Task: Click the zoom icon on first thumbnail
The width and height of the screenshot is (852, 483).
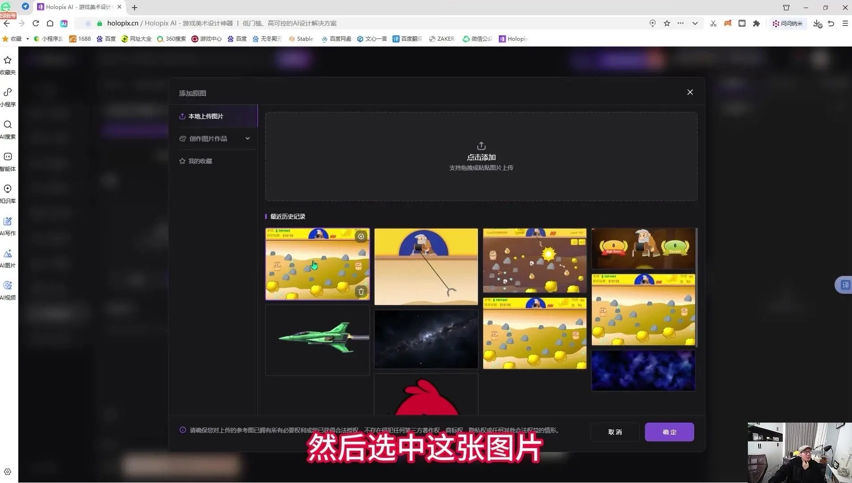Action: coord(361,237)
